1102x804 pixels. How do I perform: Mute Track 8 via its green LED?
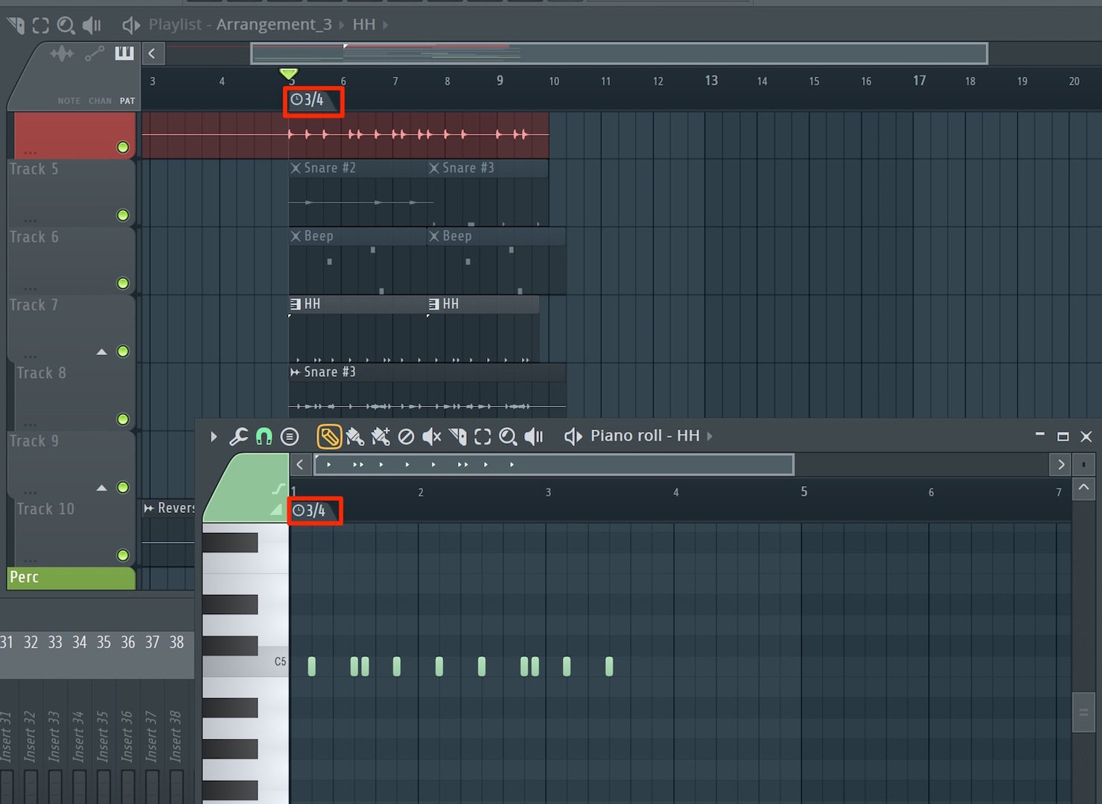123,419
